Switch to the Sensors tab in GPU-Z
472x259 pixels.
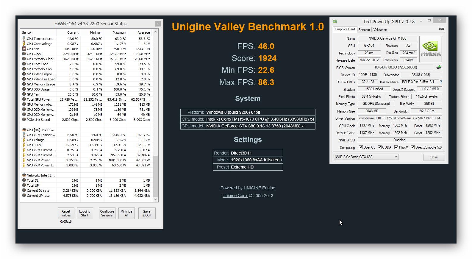click(x=364, y=30)
